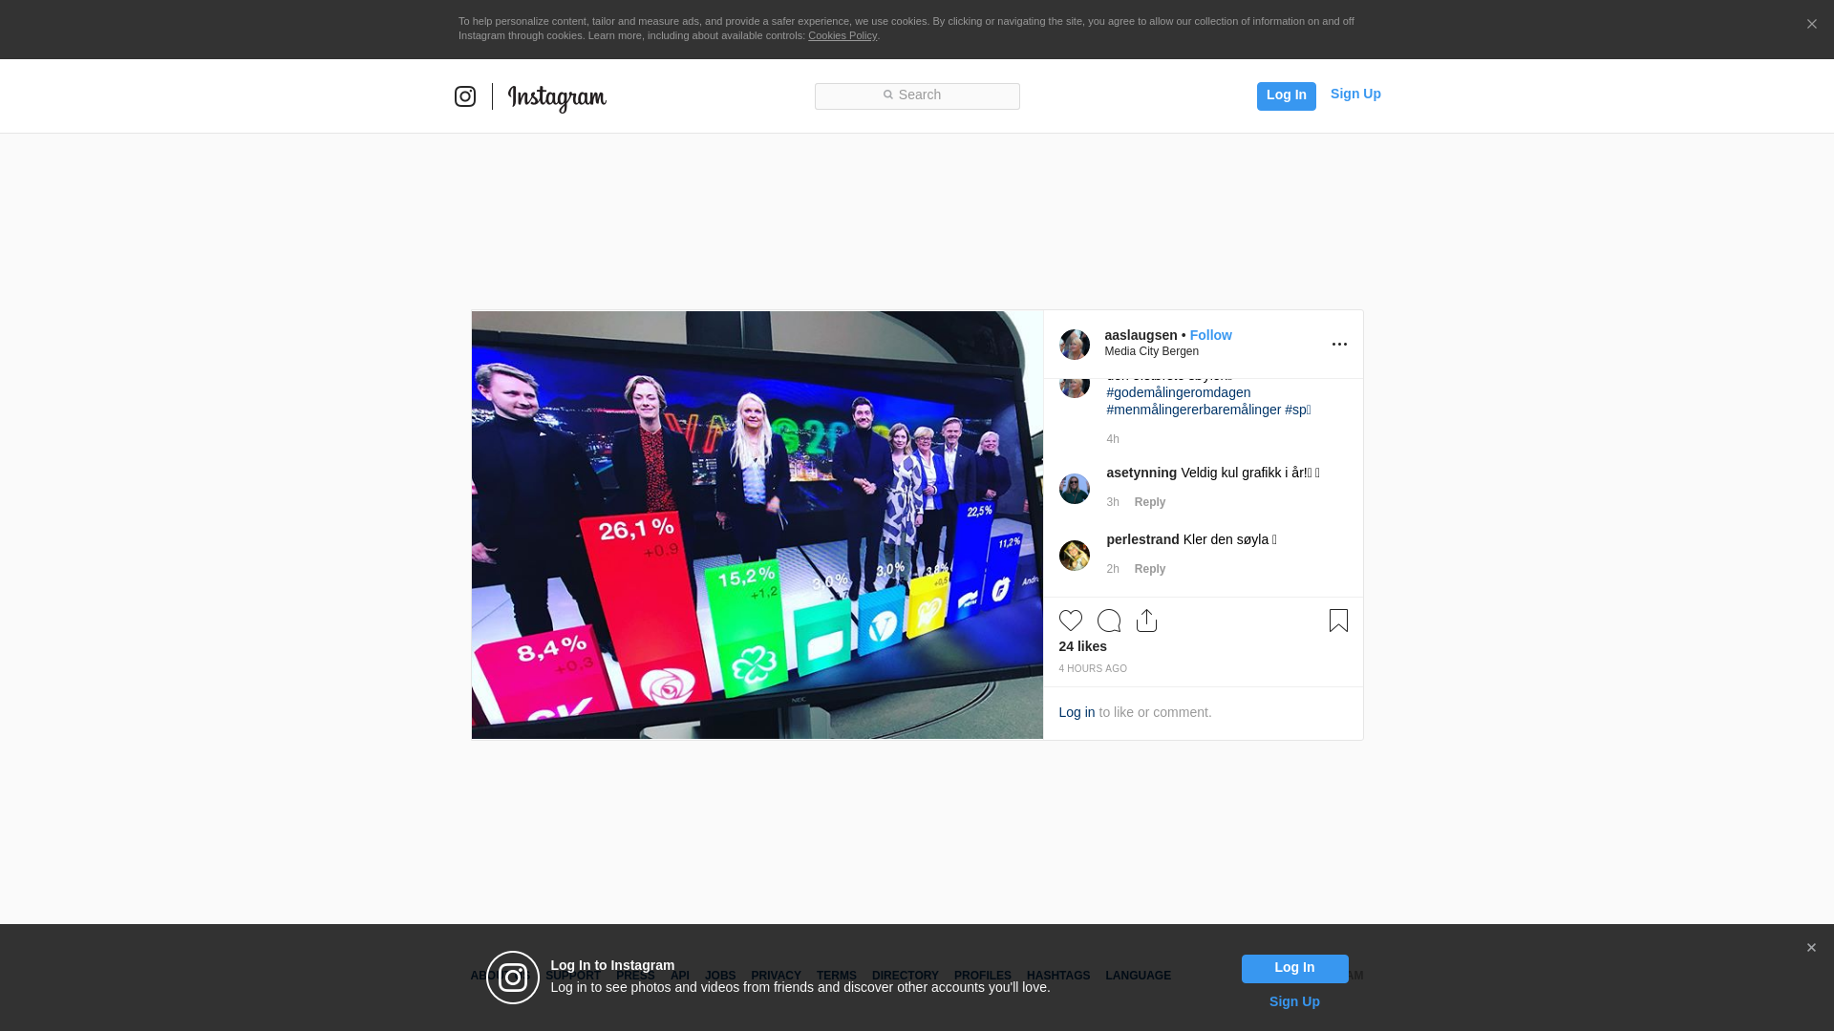This screenshot has height=1031, width=1834.
Task: Open asetynning avatar thumbnail
Action: (x=1075, y=489)
